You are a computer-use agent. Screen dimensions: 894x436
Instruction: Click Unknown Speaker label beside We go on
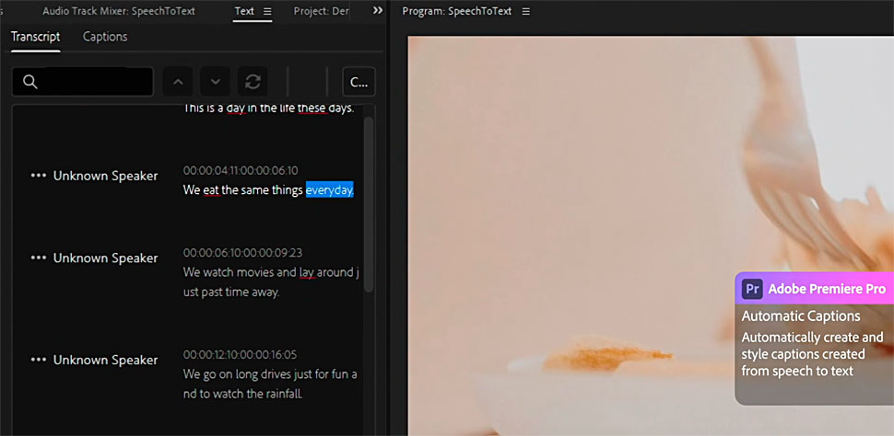pos(105,360)
